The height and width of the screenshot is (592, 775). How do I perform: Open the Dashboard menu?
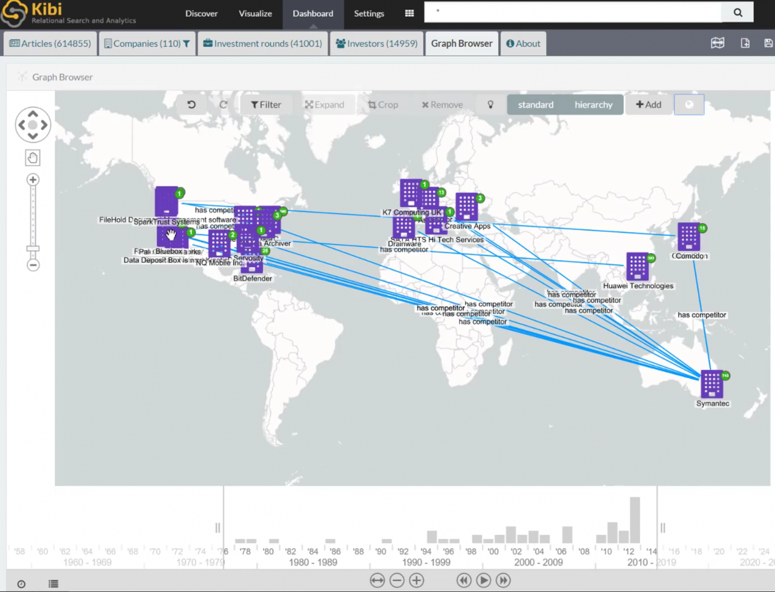pos(313,13)
